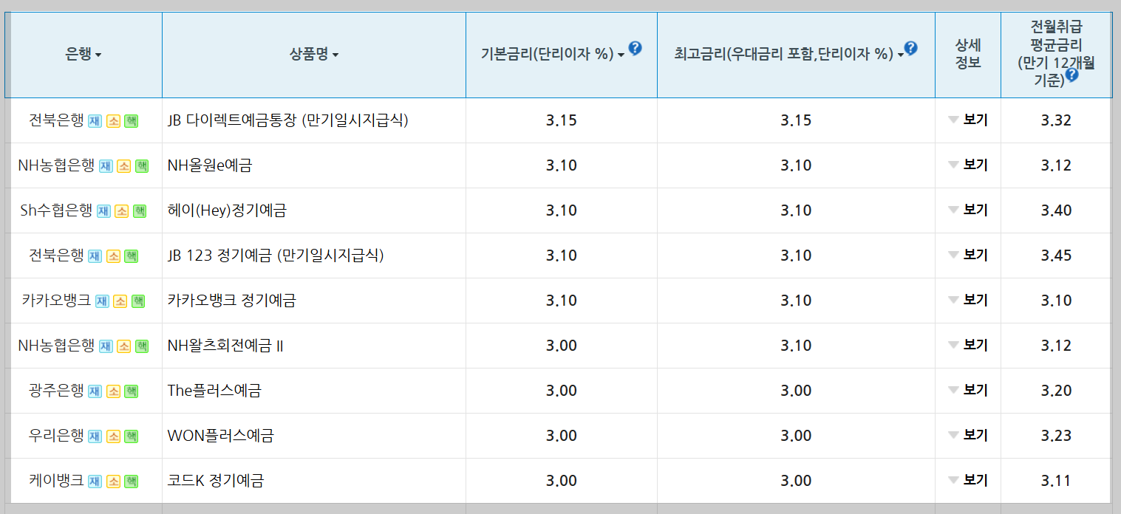Click 핵 badge in NH올원e예금 row
Image resolution: width=1121 pixels, height=514 pixels.
(142, 166)
